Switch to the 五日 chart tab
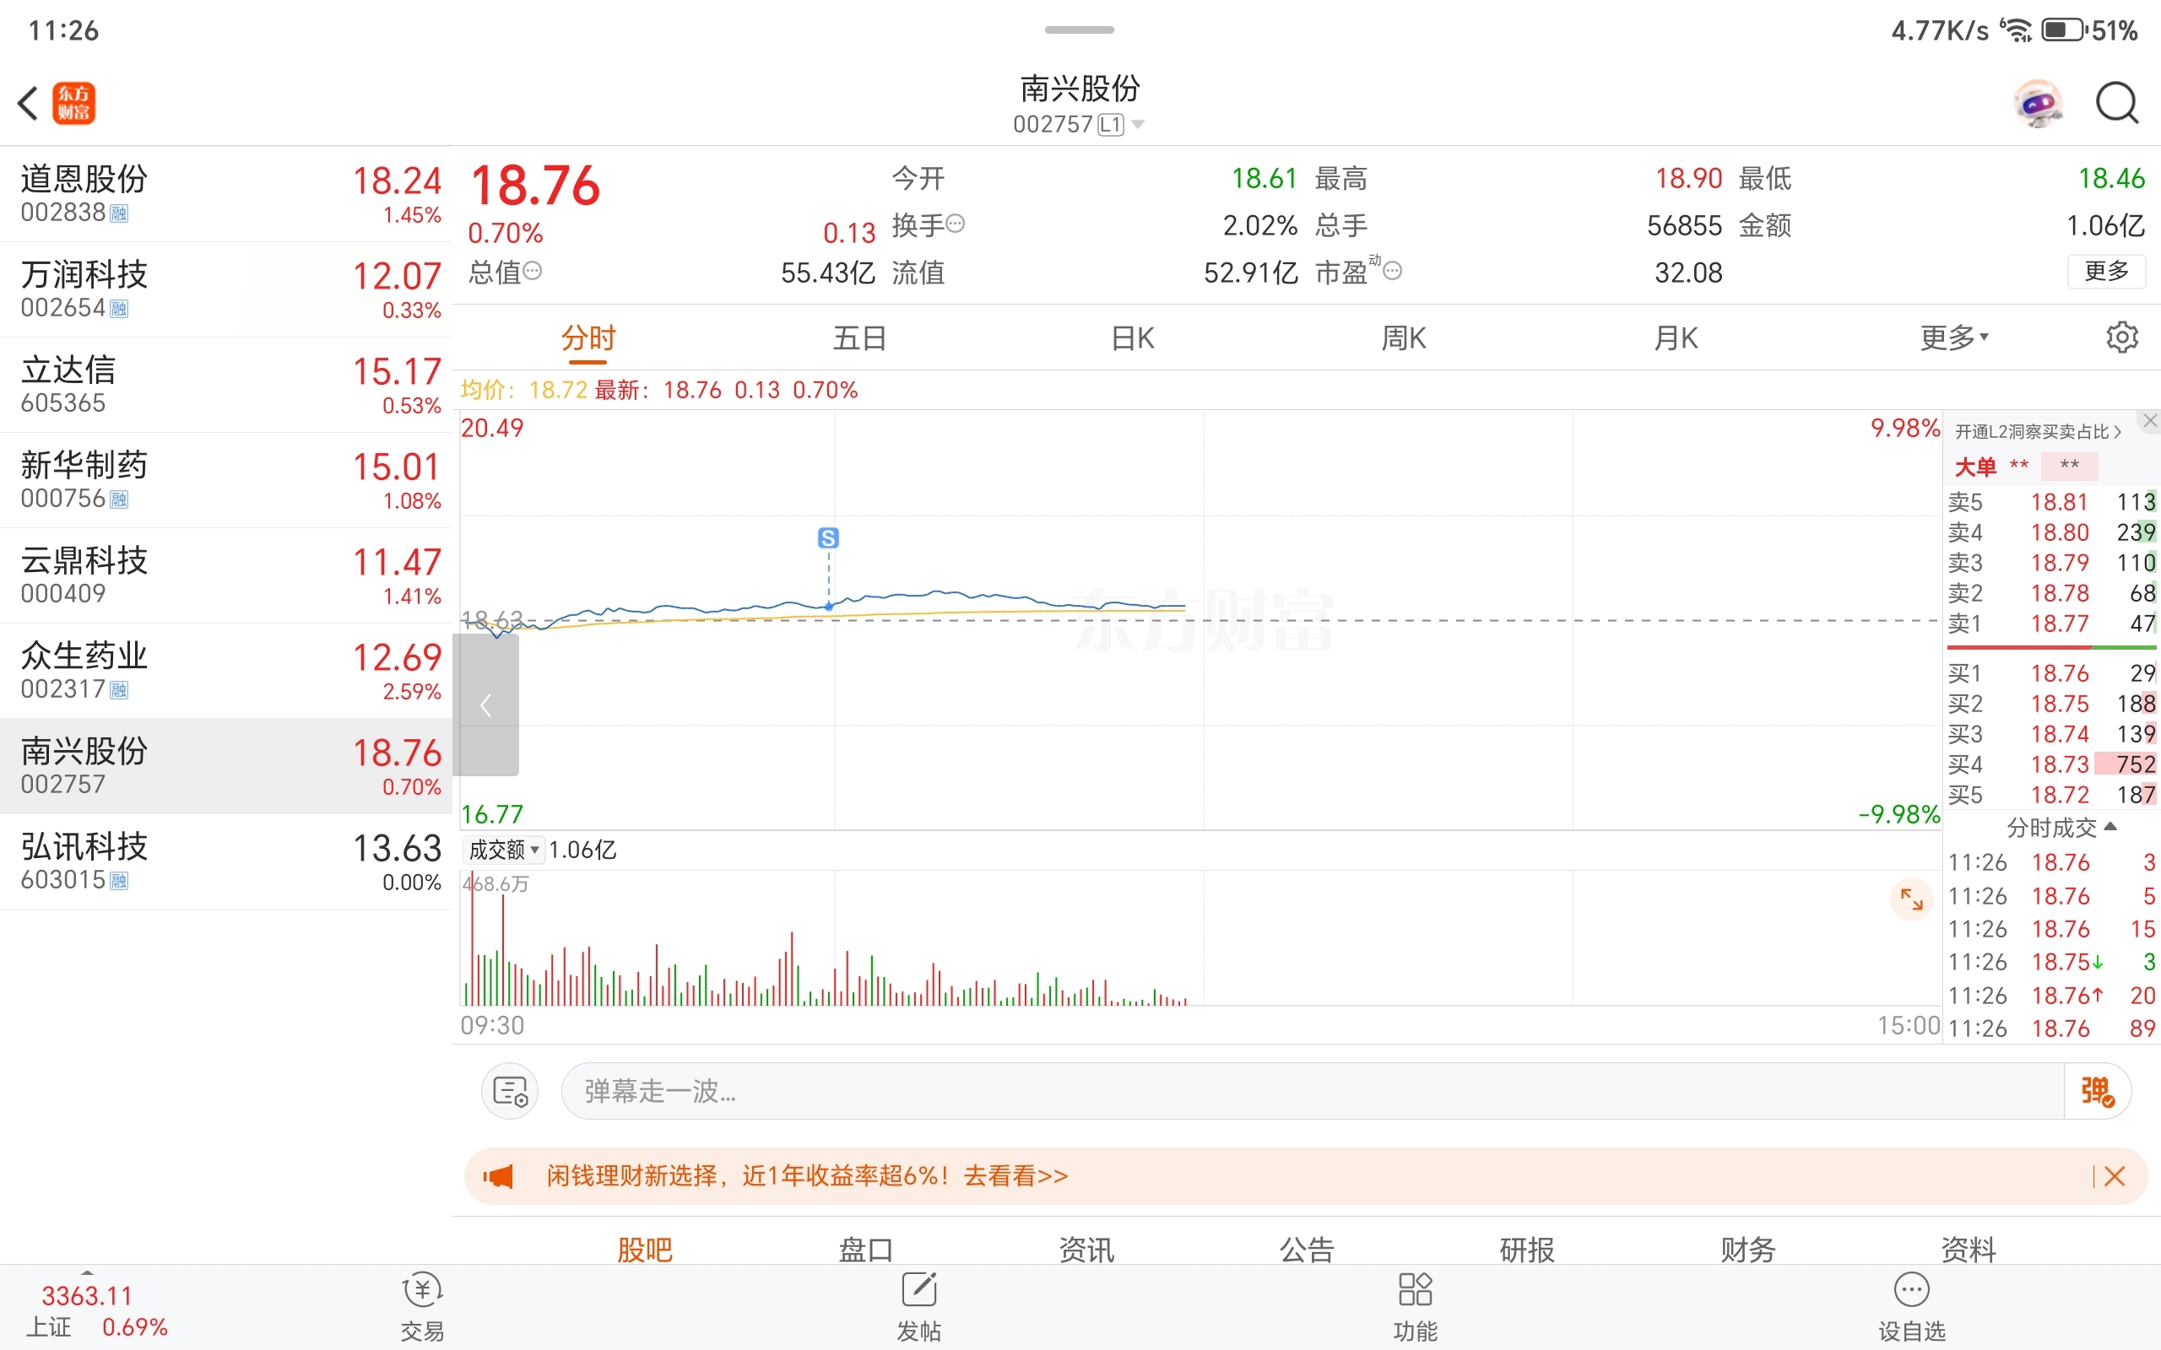This screenshot has height=1350, width=2161. (860, 337)
